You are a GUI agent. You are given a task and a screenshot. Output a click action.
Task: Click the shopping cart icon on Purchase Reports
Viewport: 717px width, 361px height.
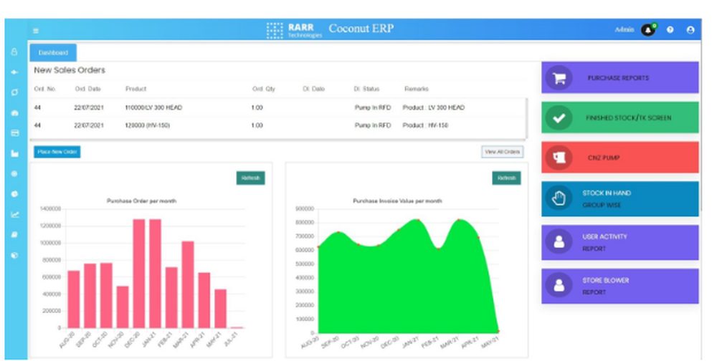point(559,78)
